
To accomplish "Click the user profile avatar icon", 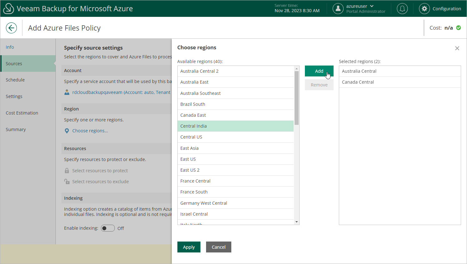I will 338,9.
